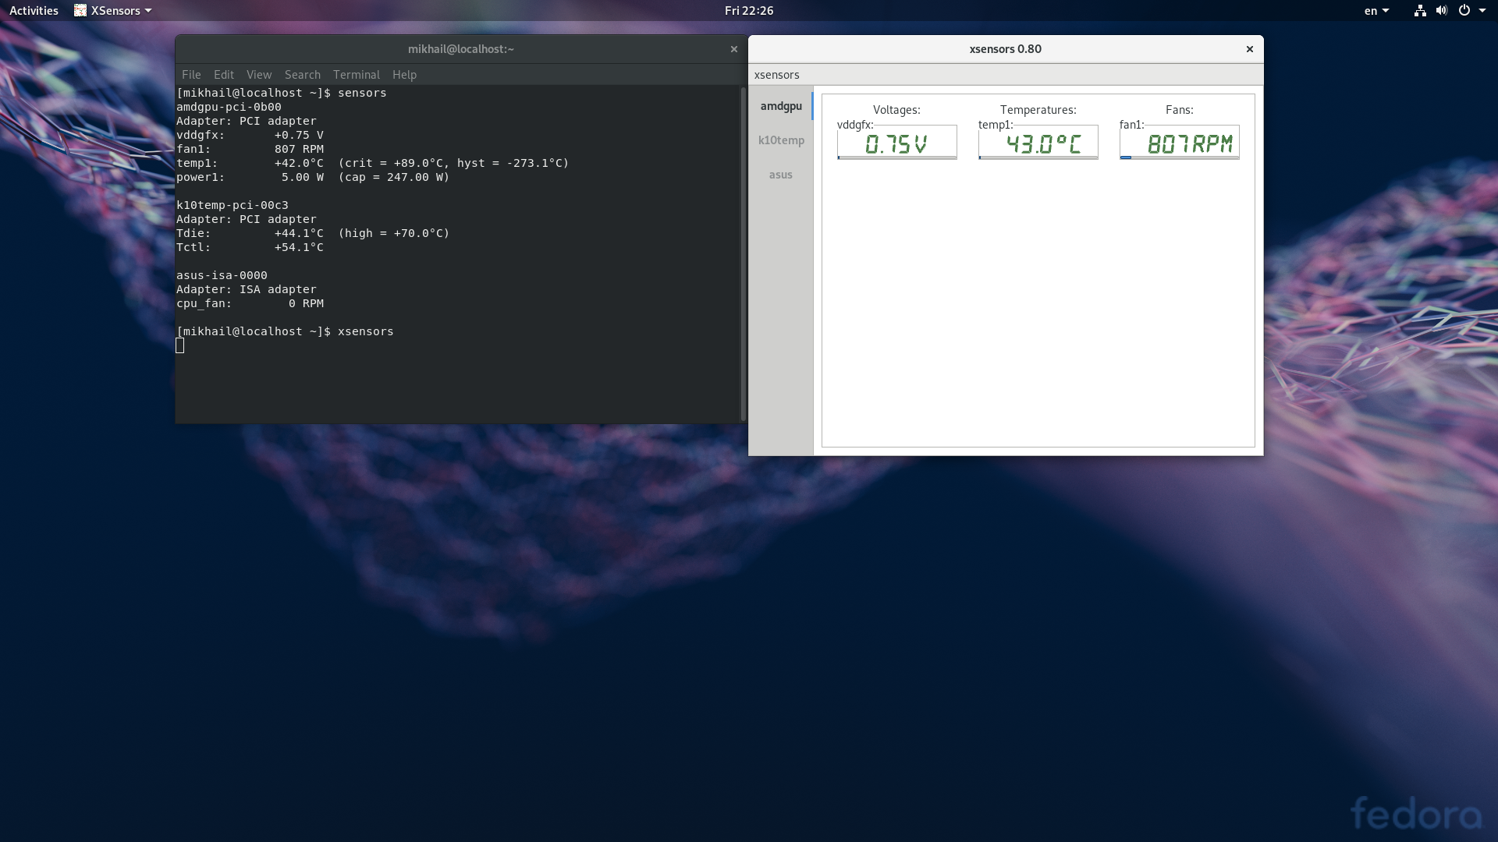
Task: Click the volume speaker icon in top bar
Action: coord(1441,10)
